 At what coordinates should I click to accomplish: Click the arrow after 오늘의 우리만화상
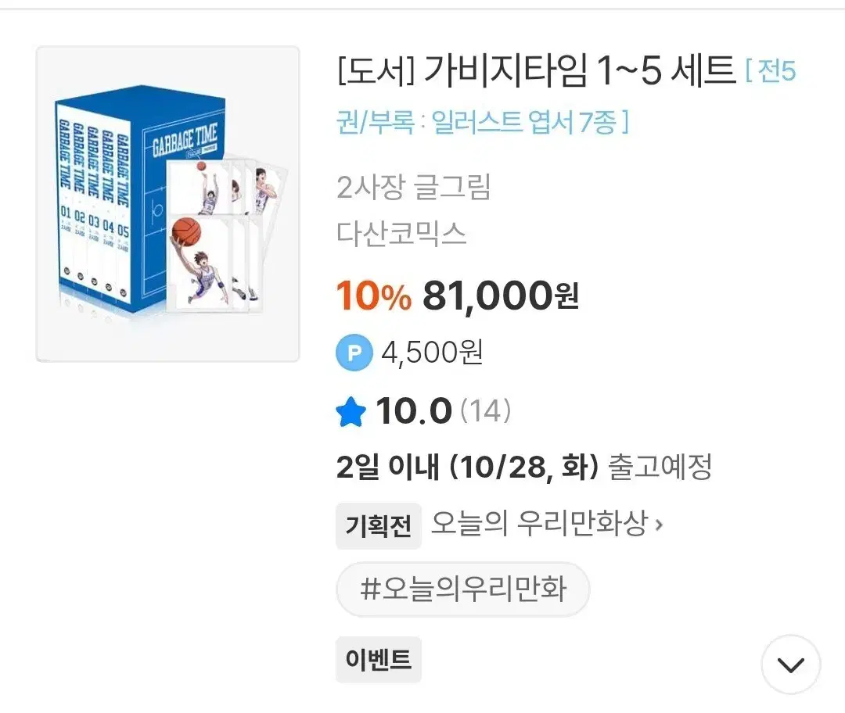[x=659, y=525]
